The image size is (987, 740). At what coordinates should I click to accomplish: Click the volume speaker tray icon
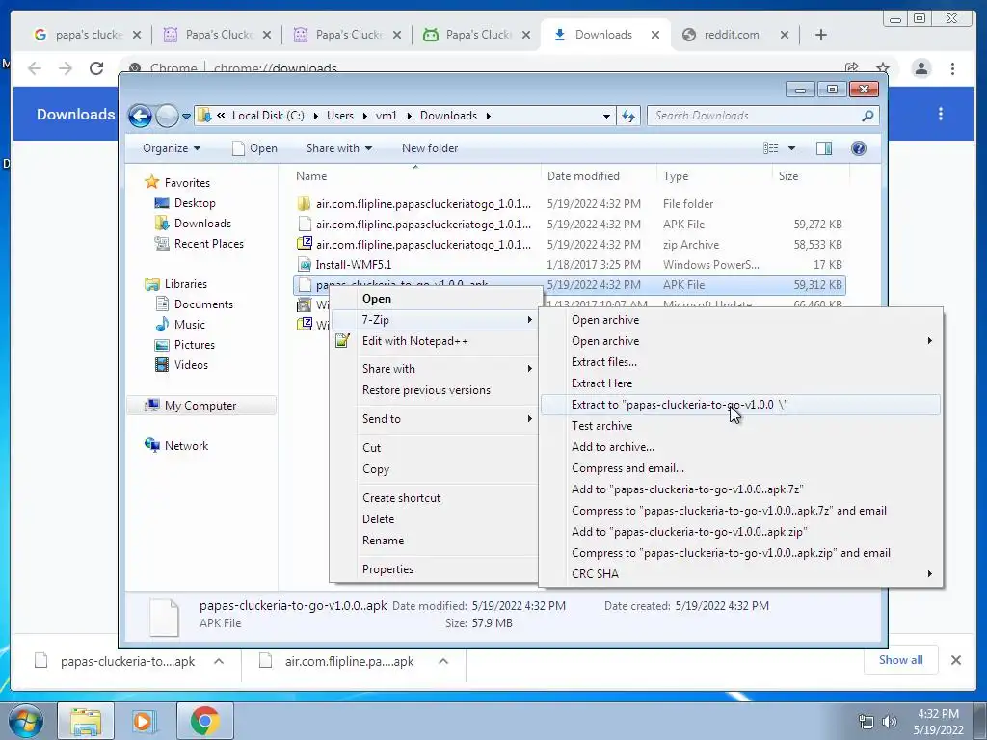(x=890, y=722)
